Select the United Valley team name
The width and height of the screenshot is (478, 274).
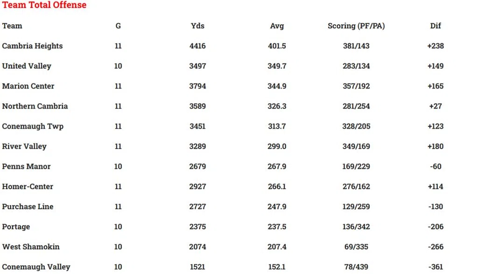pyautogui.click(x=27, y=66)
